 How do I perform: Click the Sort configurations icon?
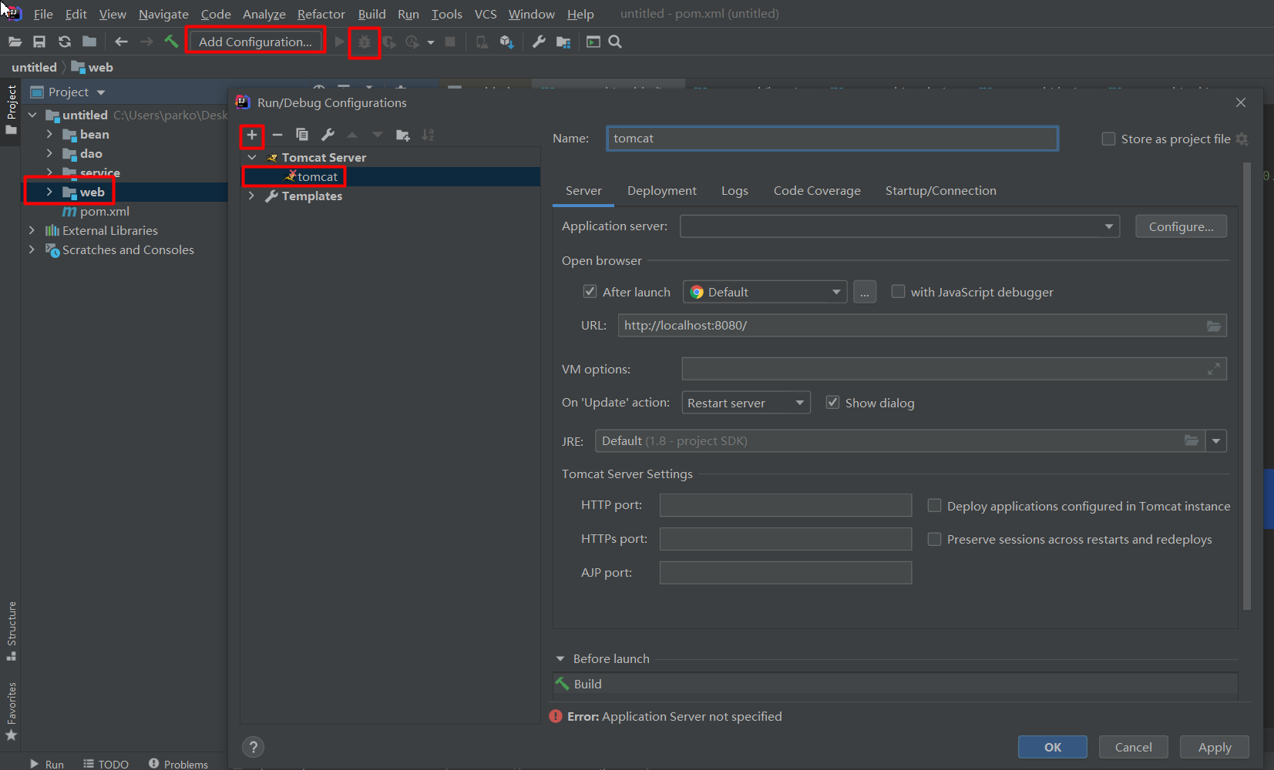[428, 135]
